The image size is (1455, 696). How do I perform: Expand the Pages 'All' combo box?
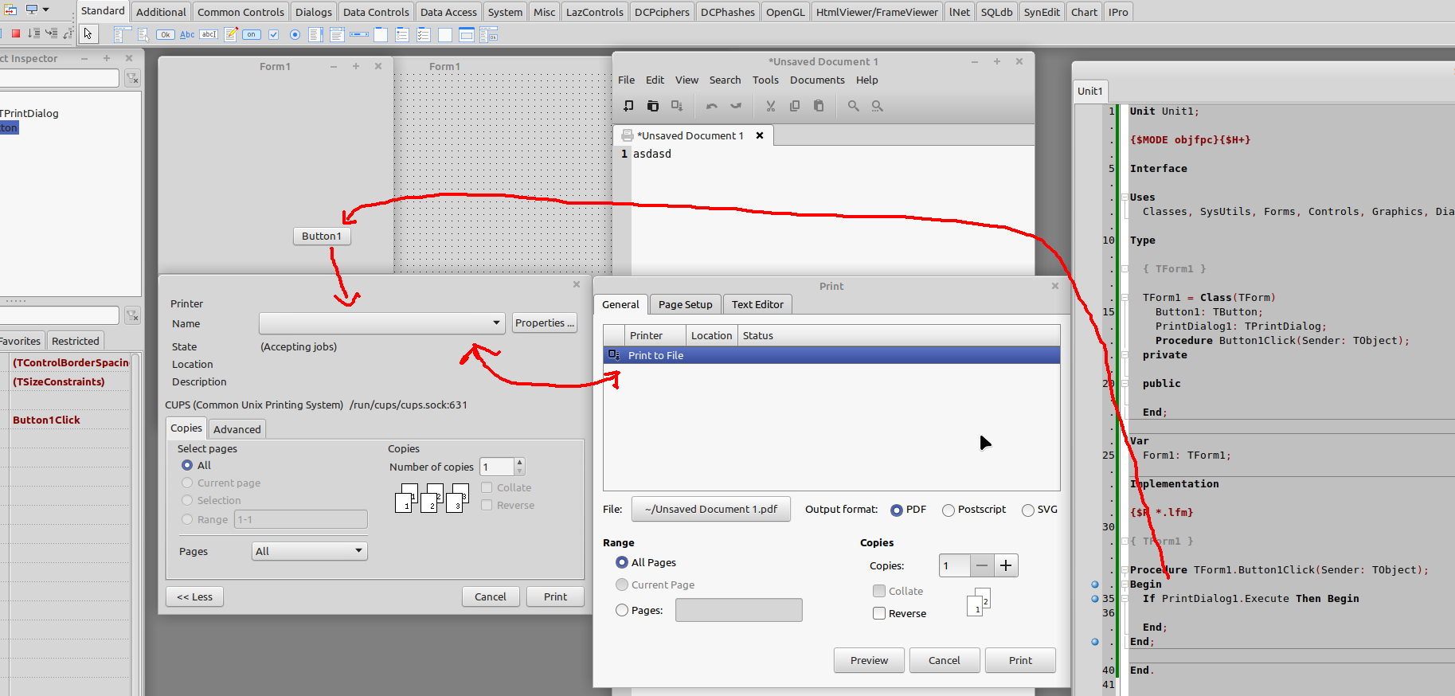358,551
